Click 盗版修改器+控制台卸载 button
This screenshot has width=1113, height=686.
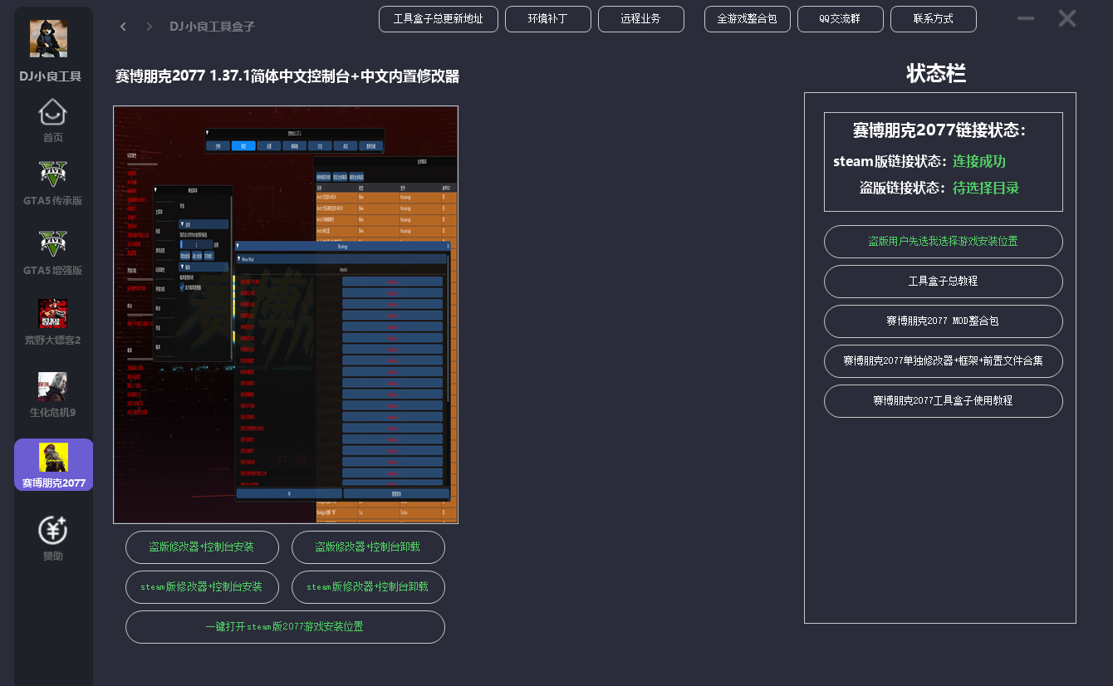pyautogui.click(x=368, y=547)
